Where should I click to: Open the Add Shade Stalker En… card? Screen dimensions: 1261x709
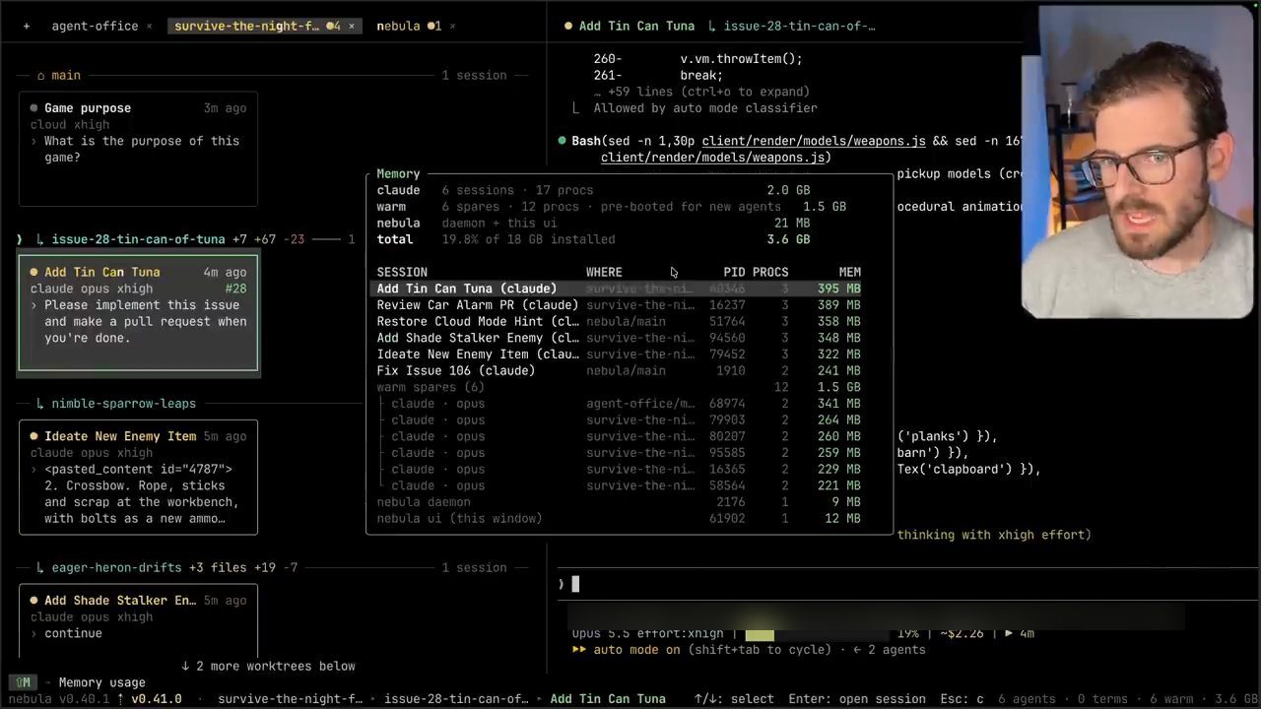point(138,620)
